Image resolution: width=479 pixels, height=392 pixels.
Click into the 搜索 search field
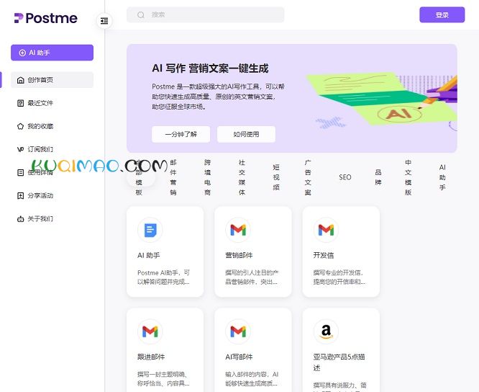(205, 14)
